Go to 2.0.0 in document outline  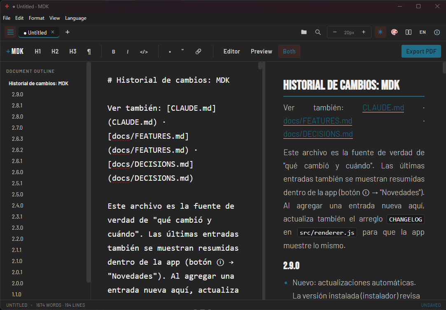17,283
